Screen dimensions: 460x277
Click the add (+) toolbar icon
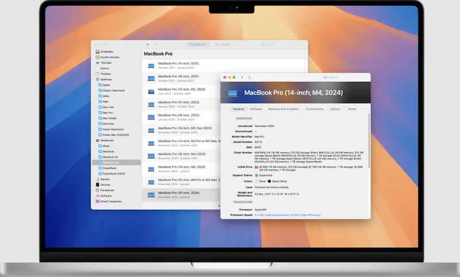click(148, 44)
